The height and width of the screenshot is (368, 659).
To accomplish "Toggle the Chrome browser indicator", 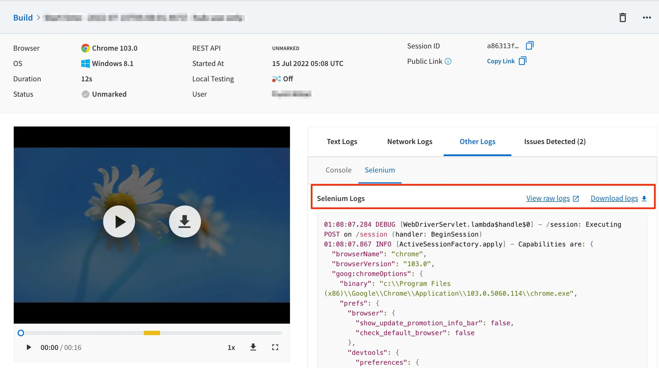I will click(85, 48).
